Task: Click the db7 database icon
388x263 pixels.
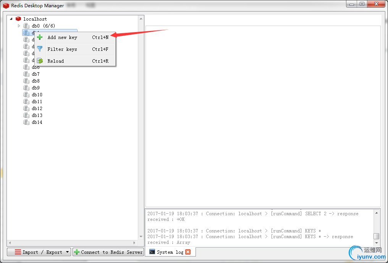Action: click(26, 74)
